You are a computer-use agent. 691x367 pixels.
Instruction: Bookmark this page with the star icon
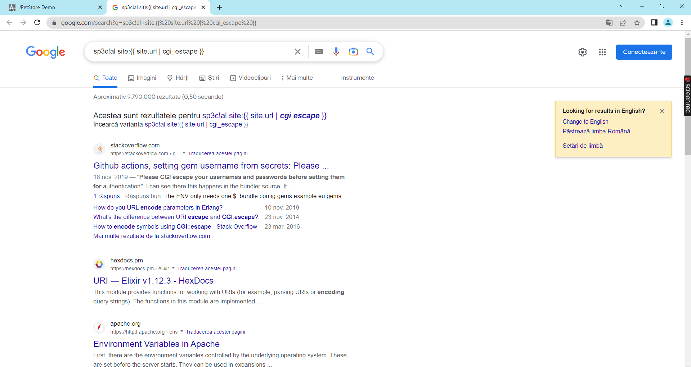tap(637, 23)
